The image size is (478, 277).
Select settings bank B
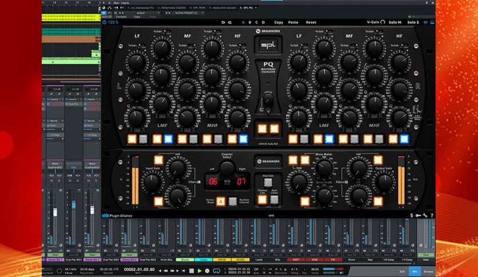click(x=250, y=22)
